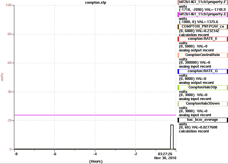Select the ComptonCentralRate legend entry
Image resolution: width=228 pixels, height=164 pixels.
click(203, 55)
